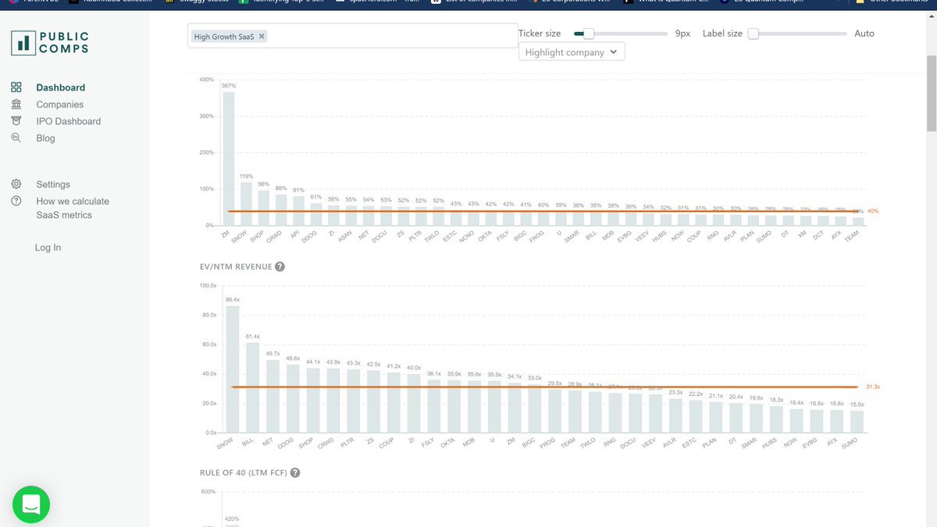Click help icon next to RULE OF 40
Image resolution: width=937 pixels, height=527 pixels.
(296, 472)
